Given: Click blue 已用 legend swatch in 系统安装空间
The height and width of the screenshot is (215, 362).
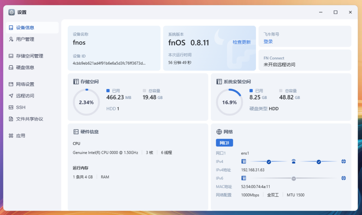Looking at the screenshot, I should [x=251, y=91].
